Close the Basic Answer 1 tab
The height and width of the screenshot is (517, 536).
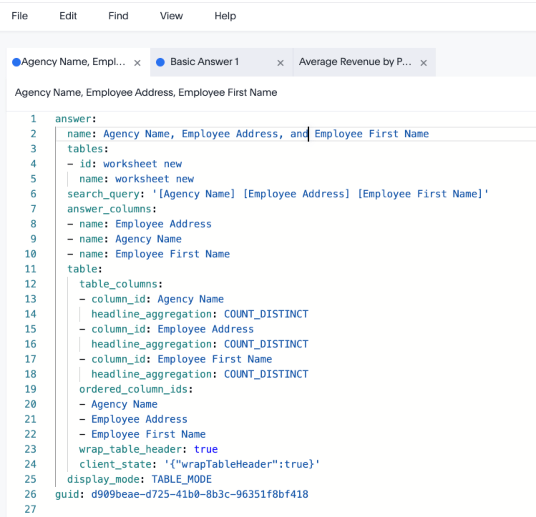point(280,63)
